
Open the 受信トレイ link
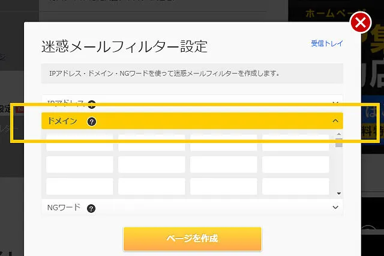(x=326, y=43)
